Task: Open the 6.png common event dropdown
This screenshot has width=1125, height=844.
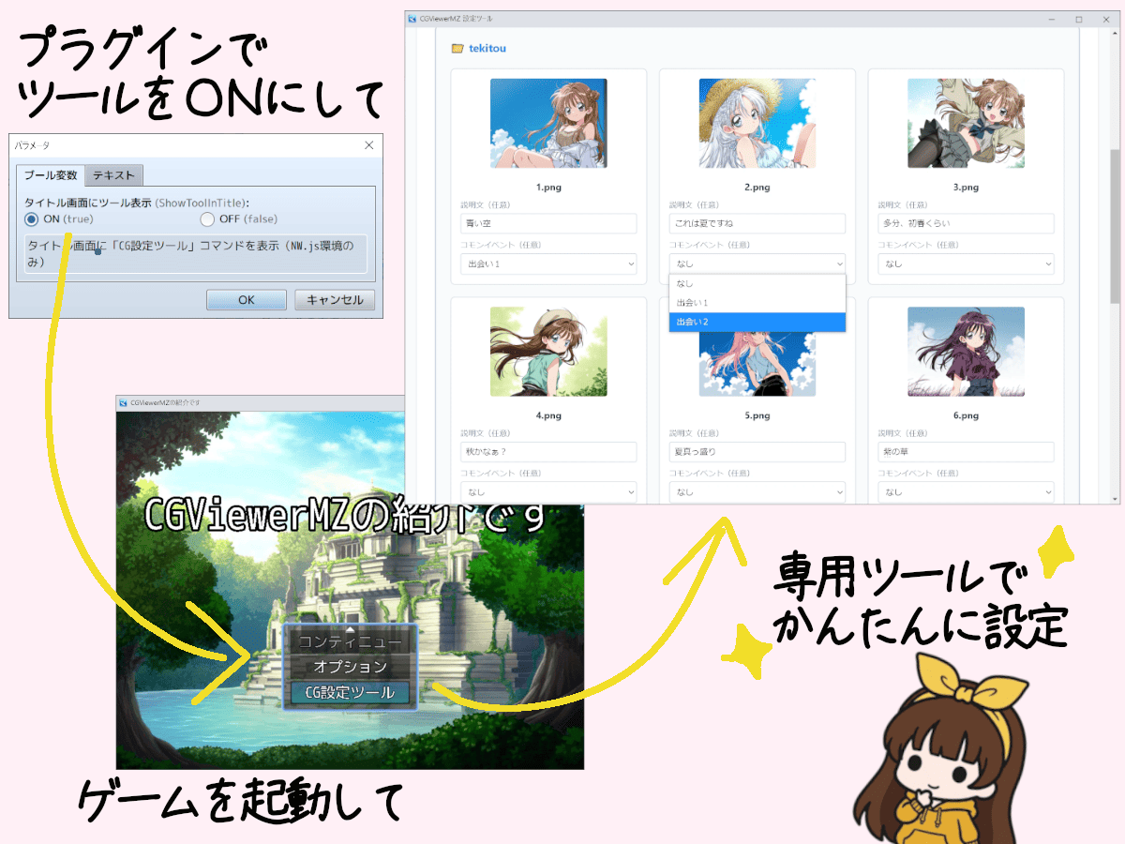Action: coord(966,491)
